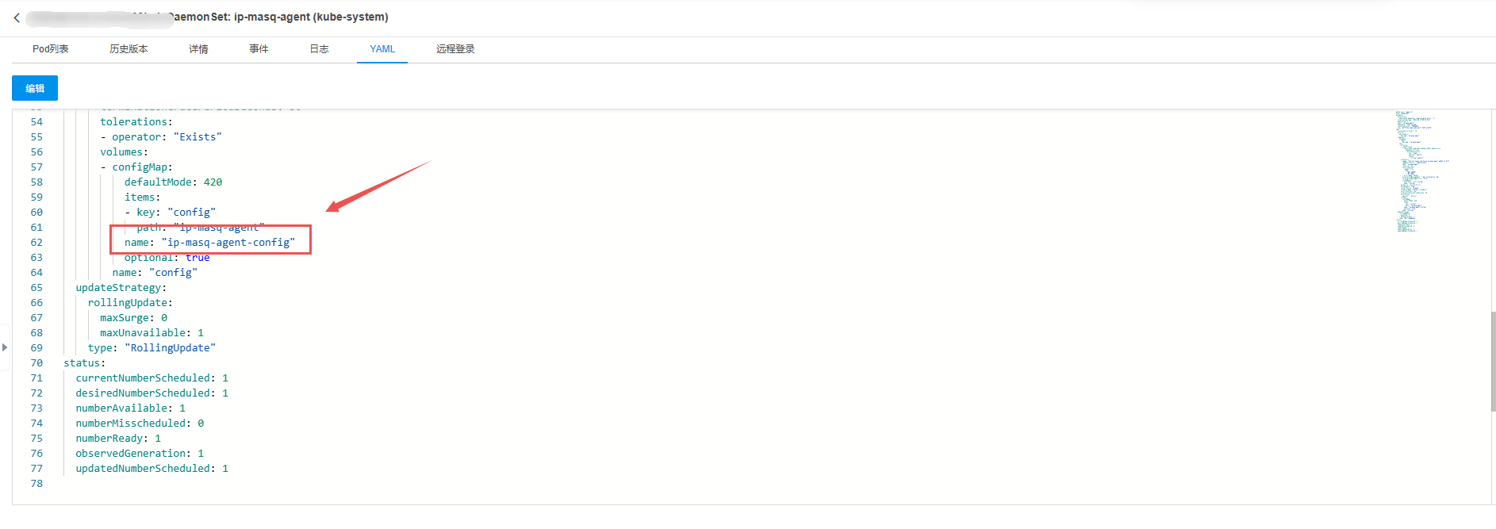
Task: Show the 事件 tab
Action: coord(259,49)
